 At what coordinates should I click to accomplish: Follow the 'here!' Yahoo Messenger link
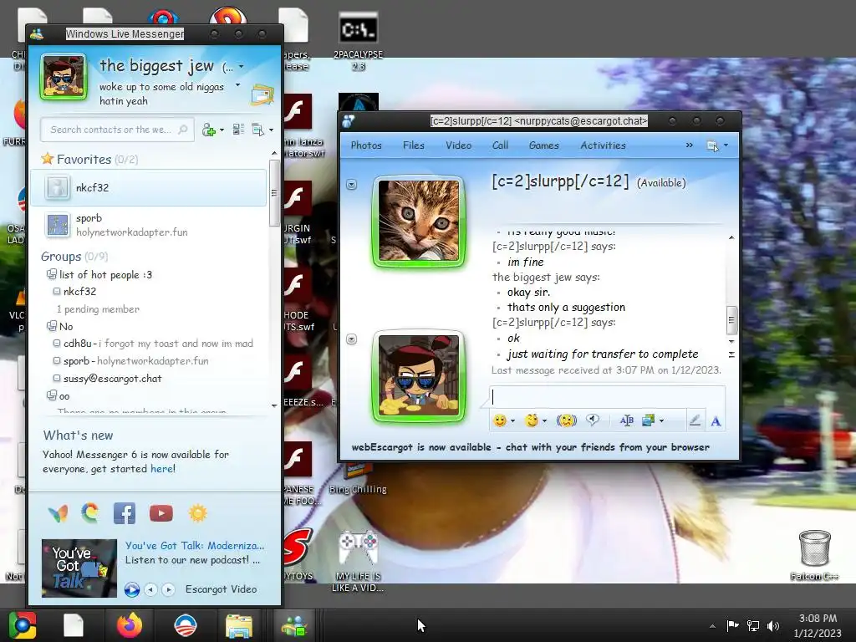pos(163,468)
